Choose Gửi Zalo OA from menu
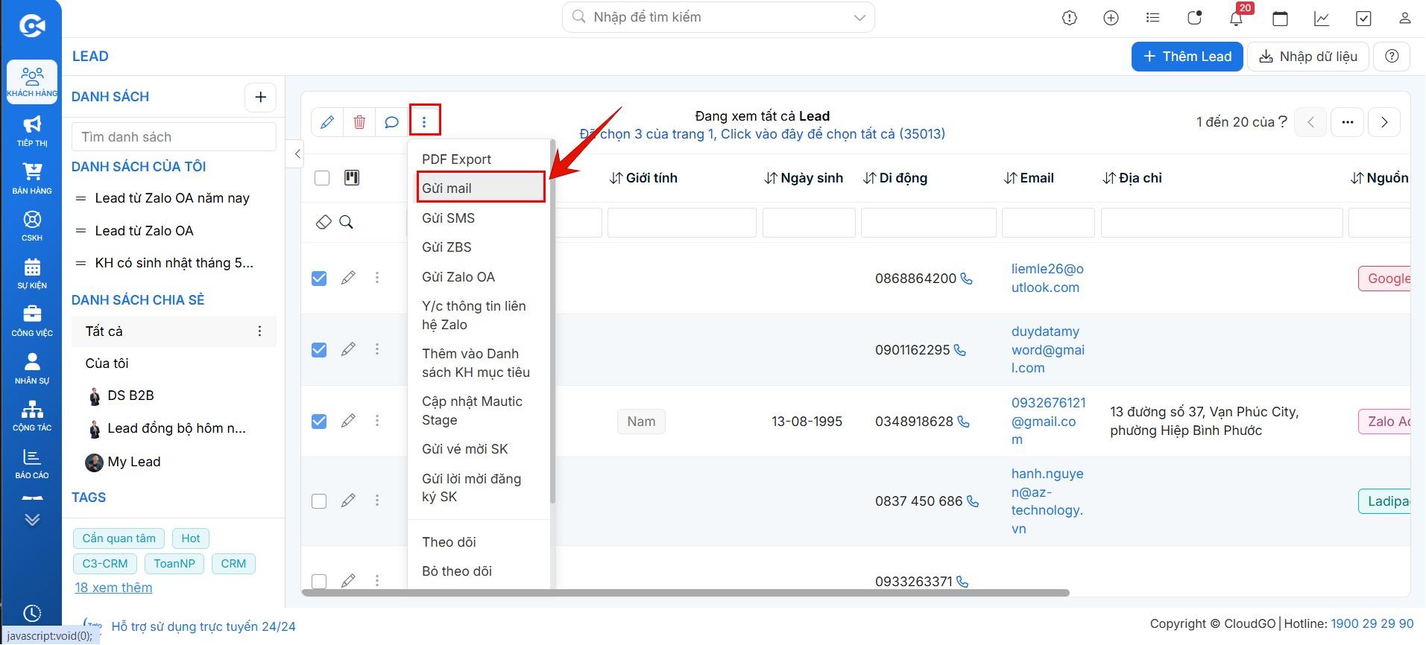Image resolution: width=1426 pixels, height=645 pixels. [479, 277]
